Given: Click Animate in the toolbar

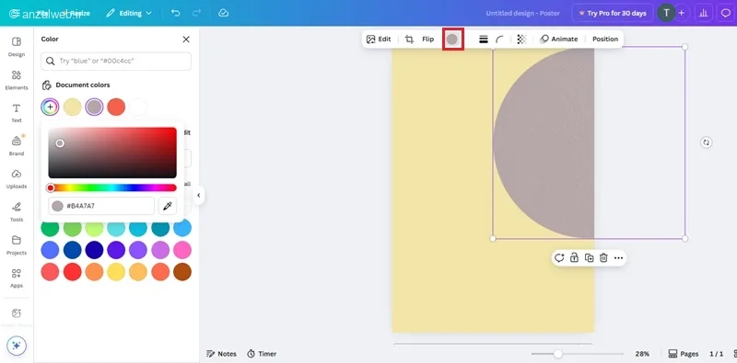Looking at the screenshot, I should pyautogui.click(x=559, y=40).
